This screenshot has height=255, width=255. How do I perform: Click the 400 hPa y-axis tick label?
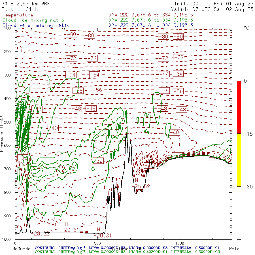pyautogui.click(x=7, y=99)
